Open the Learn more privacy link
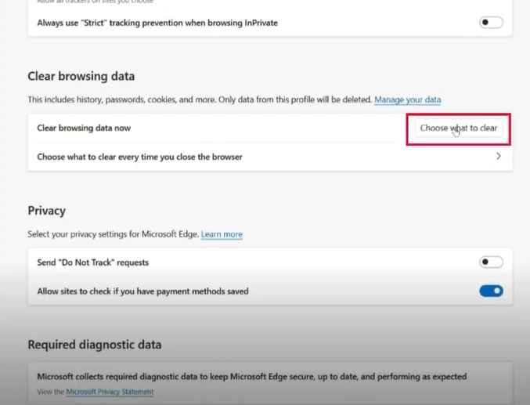The image size is (530, 405). (x=222, y=234)
